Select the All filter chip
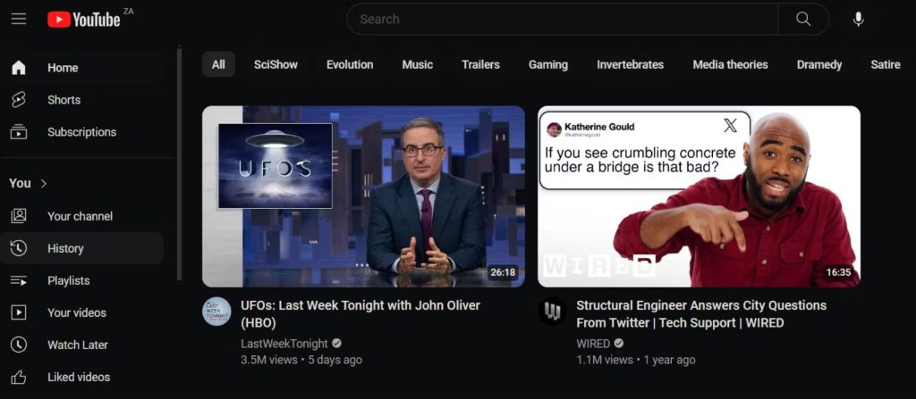 click(x=218, y=64)
